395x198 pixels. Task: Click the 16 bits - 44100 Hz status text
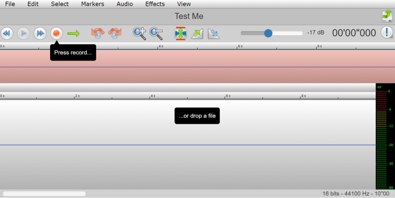[x=356, y=193]
